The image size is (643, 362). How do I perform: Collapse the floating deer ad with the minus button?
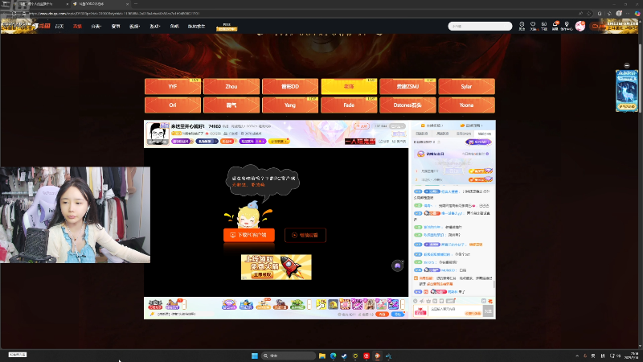click(627, 66)
